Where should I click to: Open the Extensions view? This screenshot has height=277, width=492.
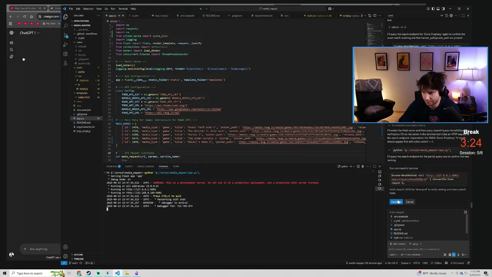(x=65, y=54)
